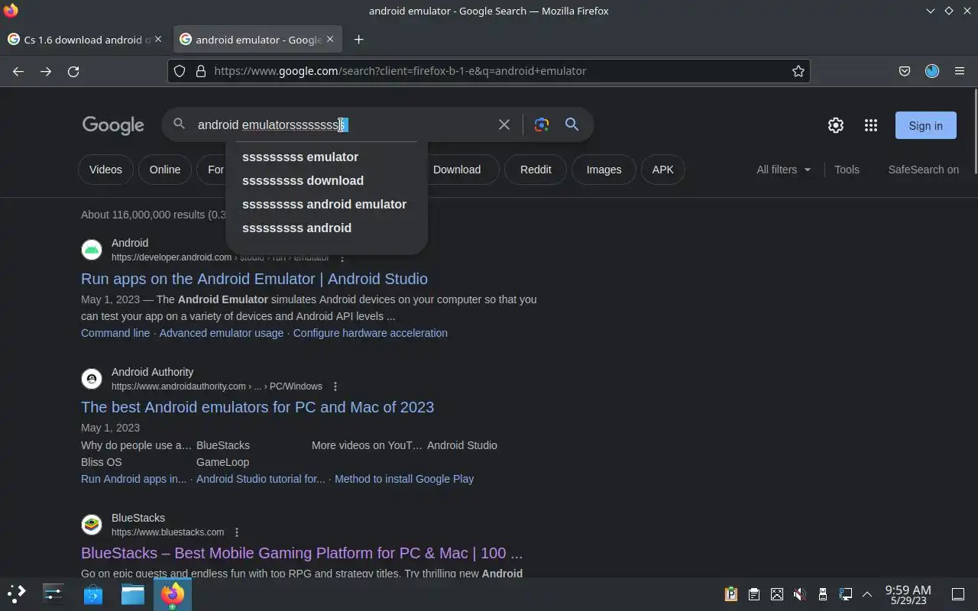This screenshot has width=978, height=611.
Task: Open the tracking protection shield icon
Action: coord(180,71)
